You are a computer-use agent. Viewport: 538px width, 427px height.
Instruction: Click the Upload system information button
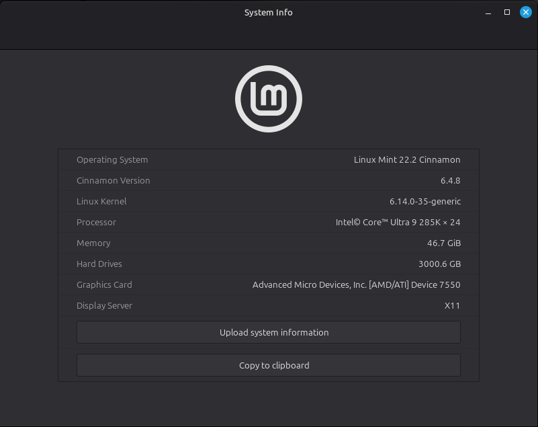click(x=268, y=332)
